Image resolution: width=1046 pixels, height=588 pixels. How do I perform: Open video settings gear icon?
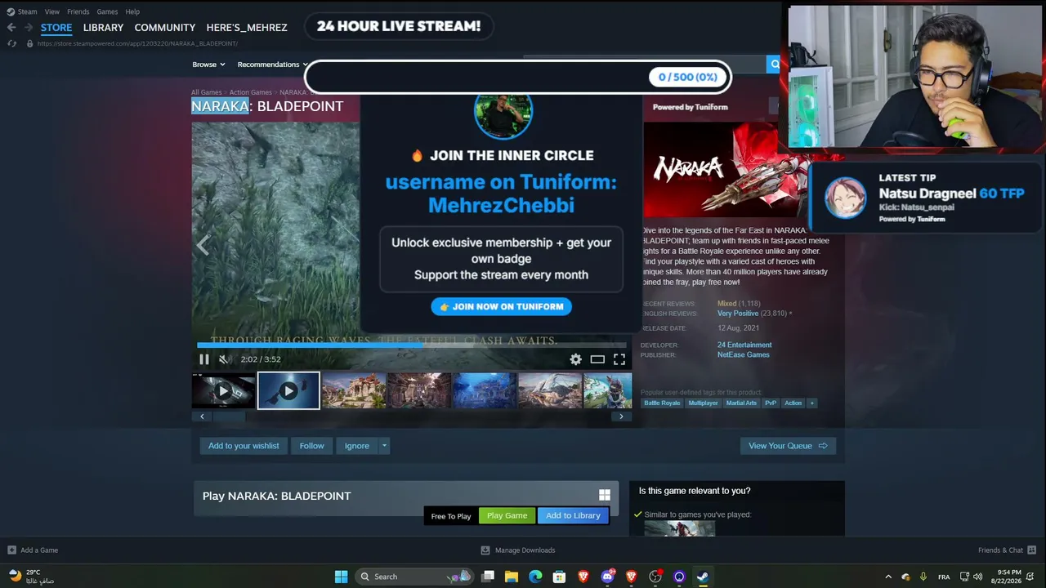click(576, 359)
